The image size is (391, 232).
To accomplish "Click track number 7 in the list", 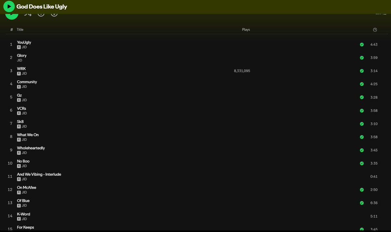I will pos(11,124).
